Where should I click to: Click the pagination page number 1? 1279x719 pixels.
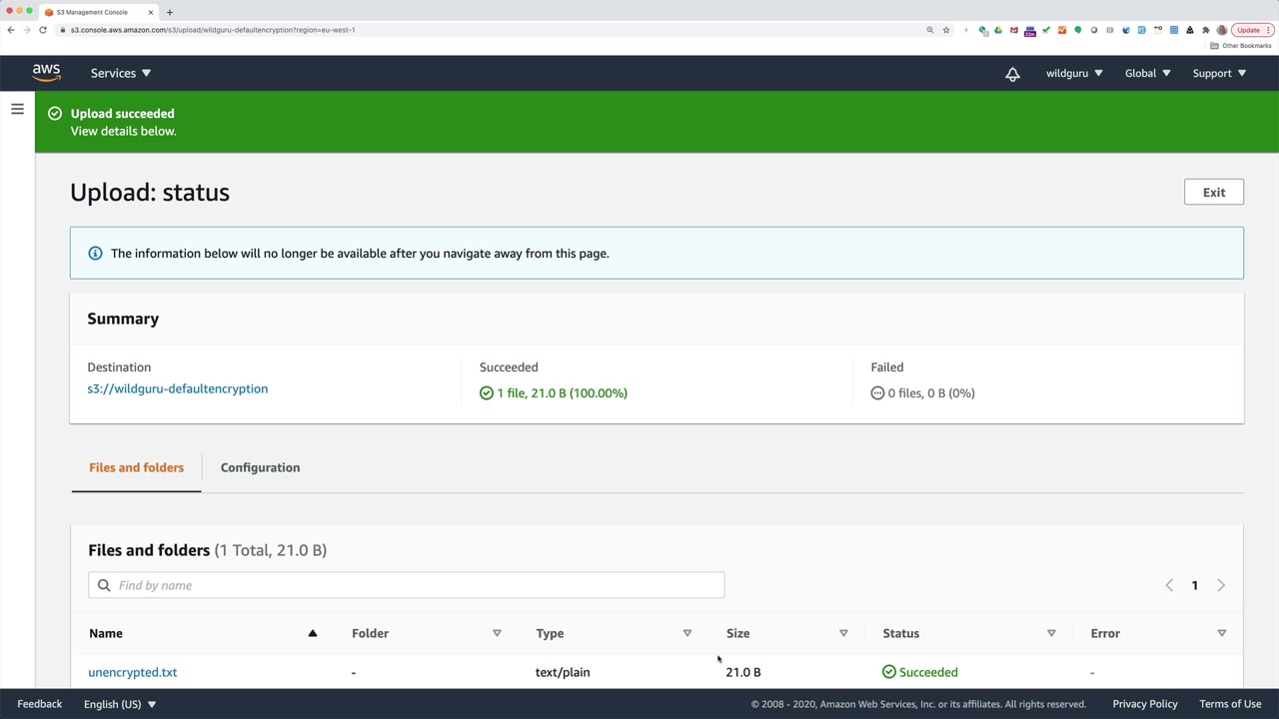[x=1194, y=585]
